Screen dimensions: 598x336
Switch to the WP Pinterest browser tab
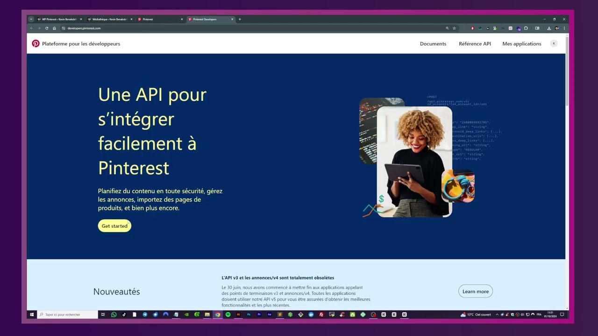click(x=59, y=19)
